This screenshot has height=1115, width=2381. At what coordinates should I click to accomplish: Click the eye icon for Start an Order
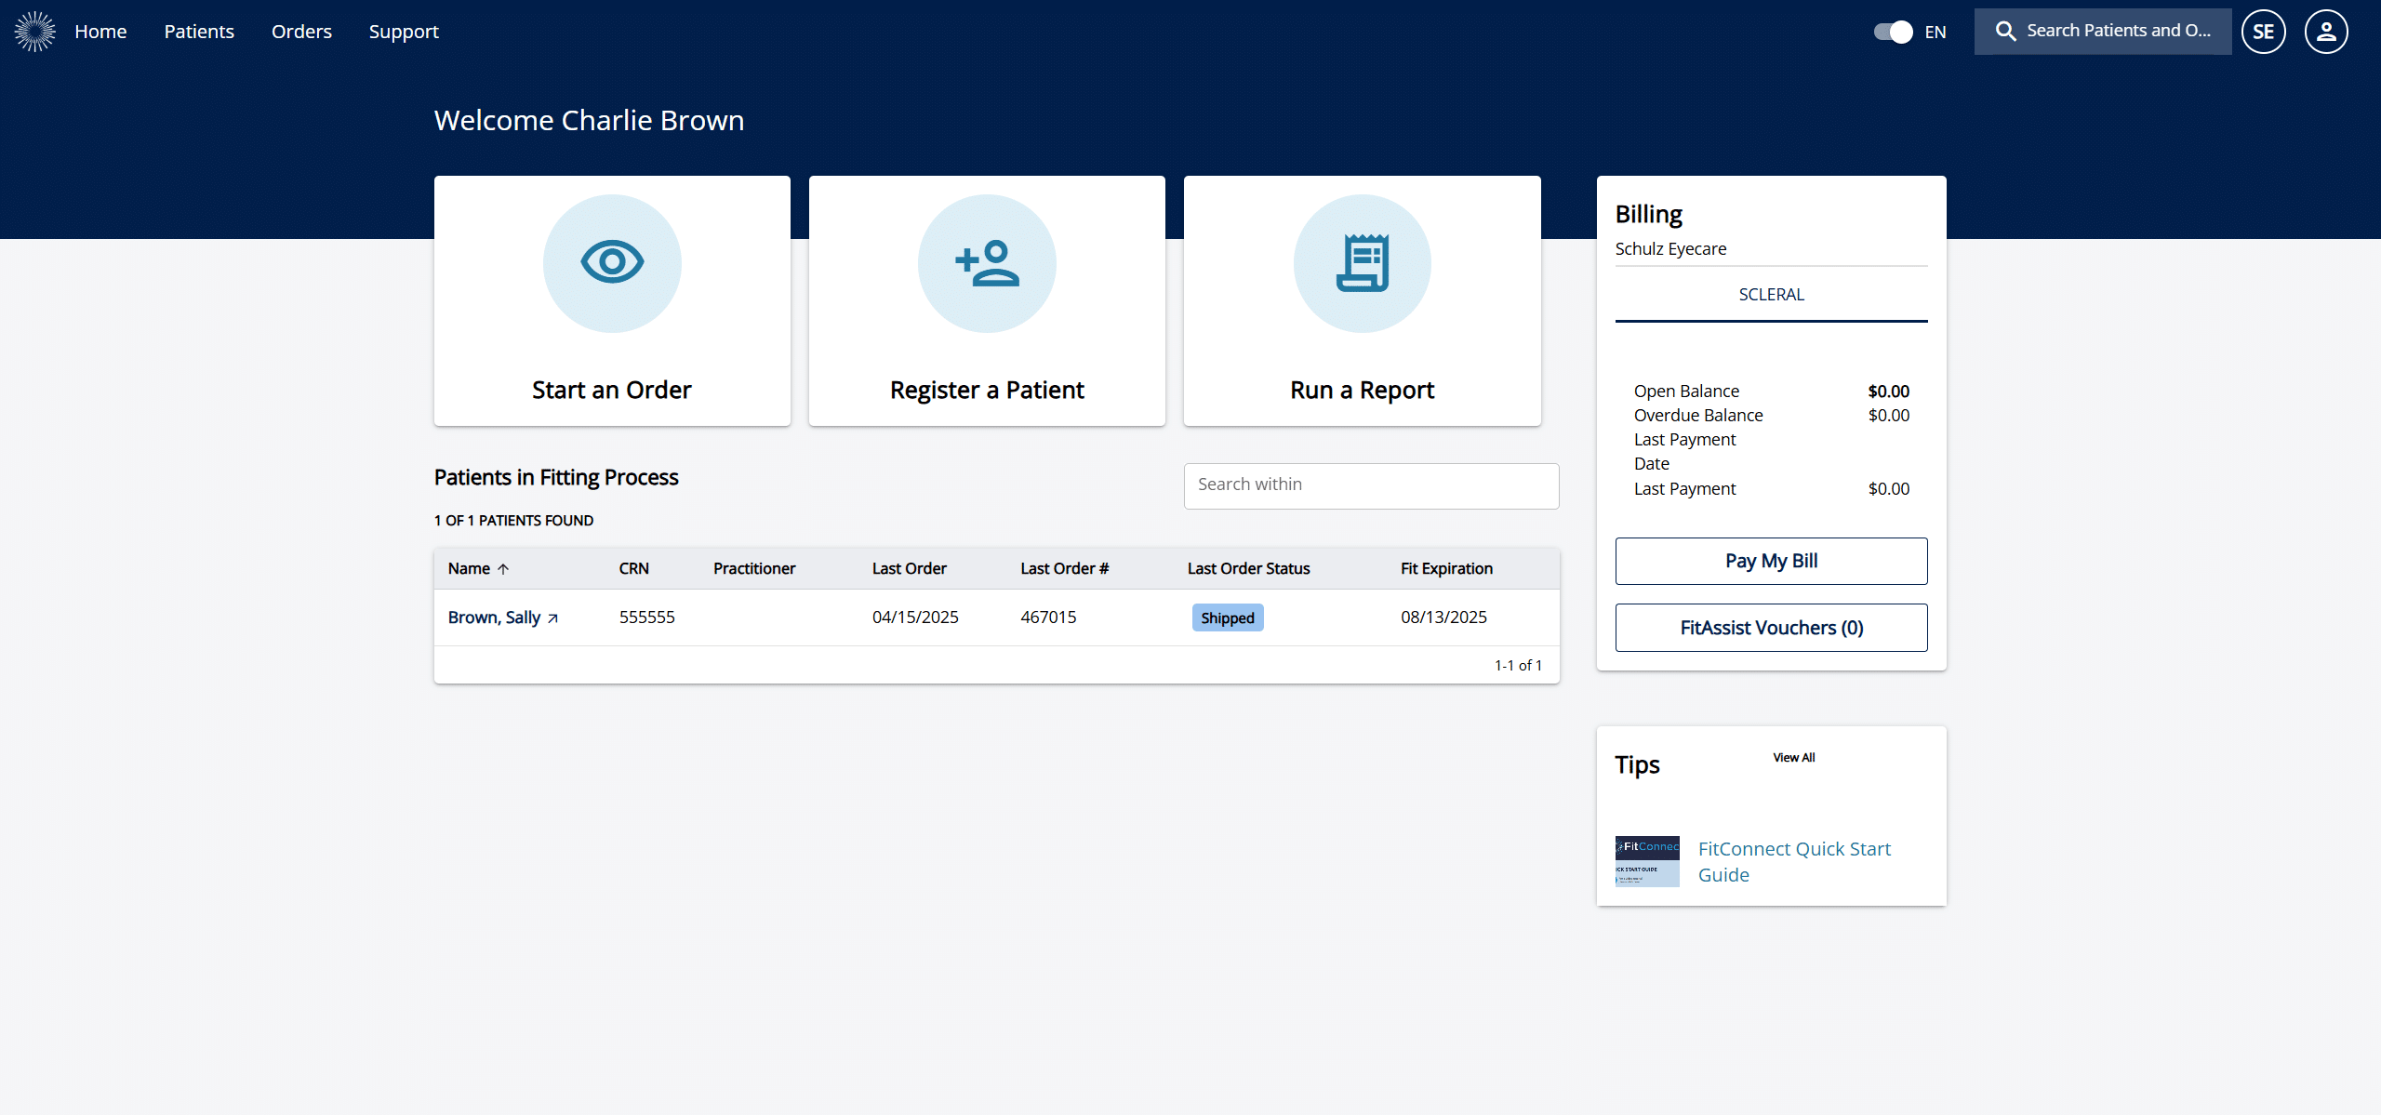point(612,262)
